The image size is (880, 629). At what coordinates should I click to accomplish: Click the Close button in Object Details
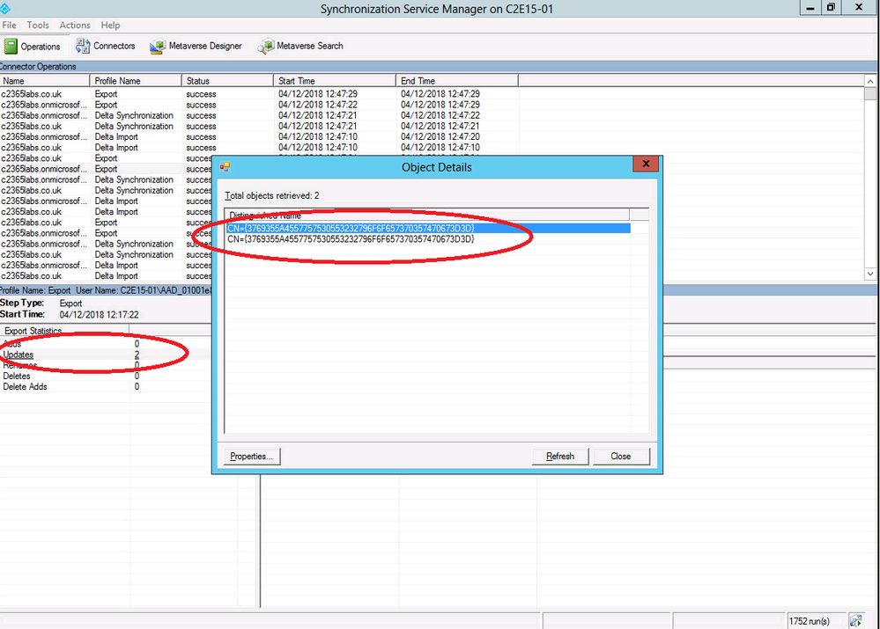click(x=621, y=457)
